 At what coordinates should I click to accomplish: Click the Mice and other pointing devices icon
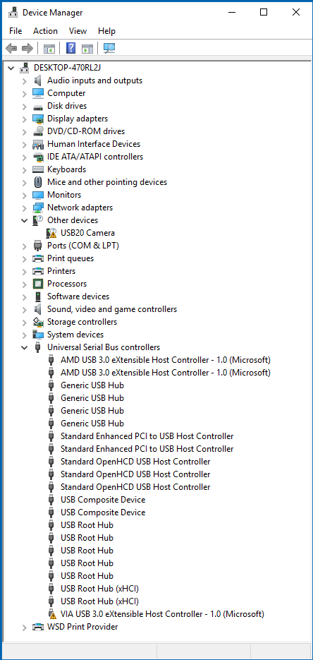(x=38, y=182)
